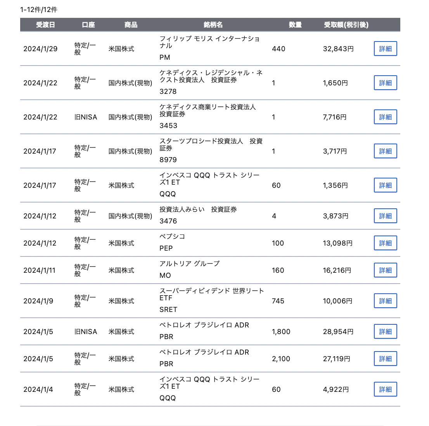Click the MO ticker symbol

165,275
